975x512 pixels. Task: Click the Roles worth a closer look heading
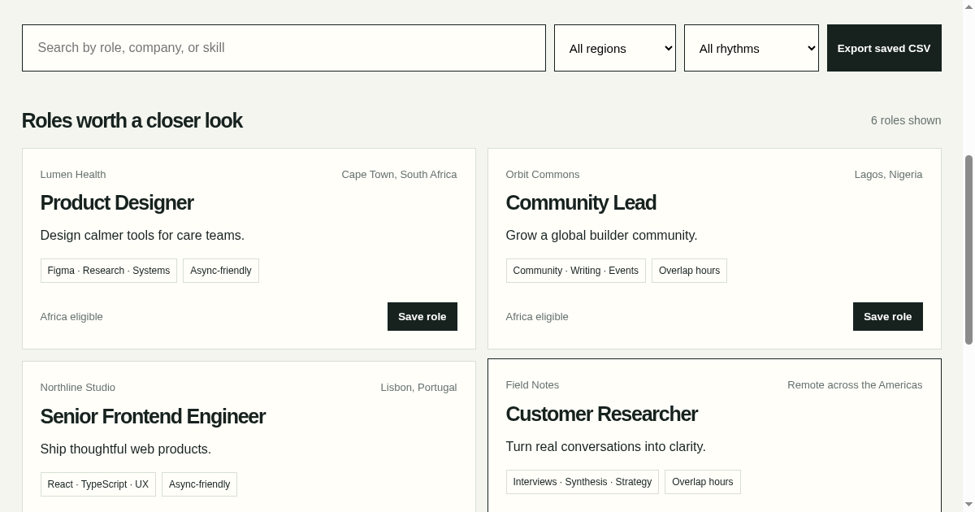(x=132, y=120)
